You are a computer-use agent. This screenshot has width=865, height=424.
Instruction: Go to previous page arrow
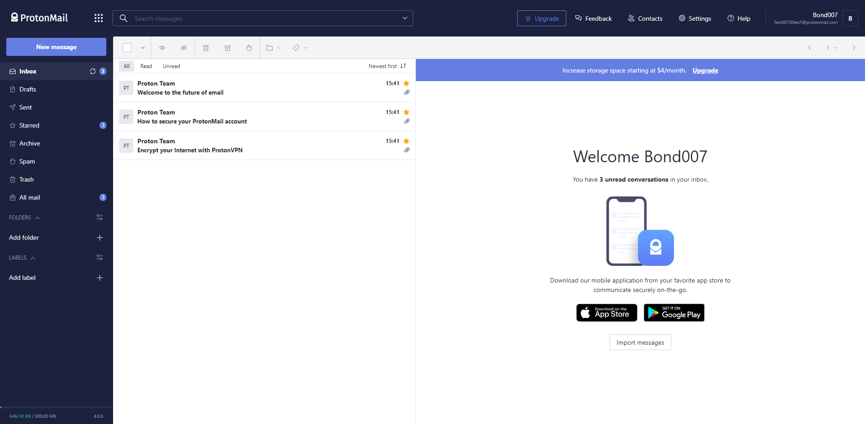(x=810, y=48)
